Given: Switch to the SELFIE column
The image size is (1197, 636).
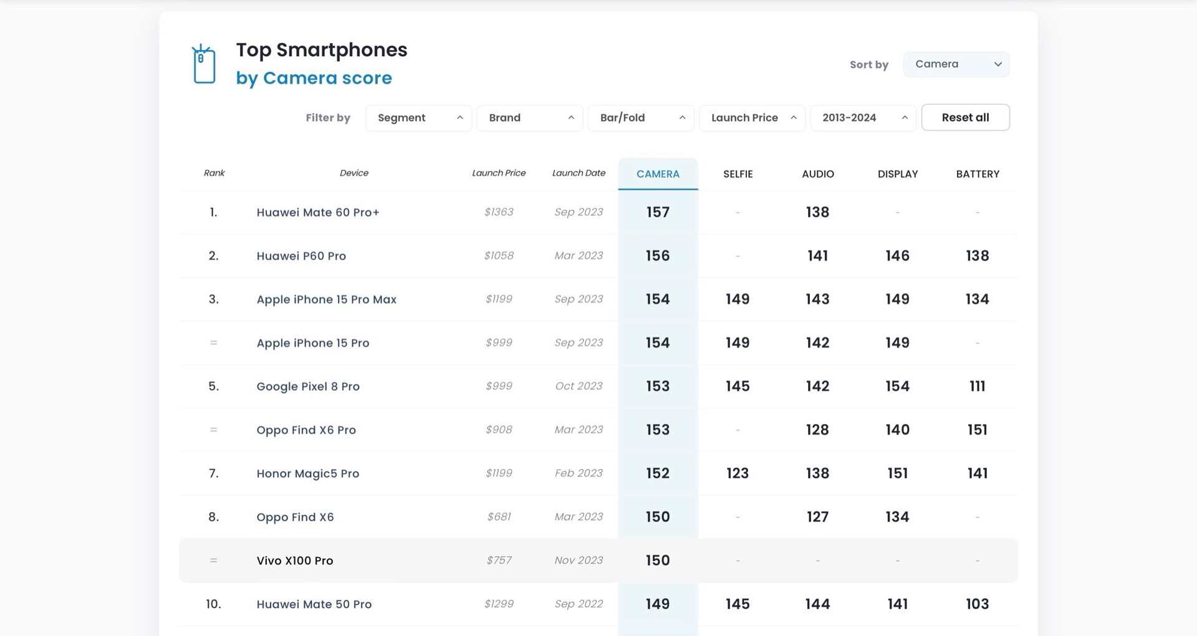Looking at the screenshot, I should coord(738,174).
